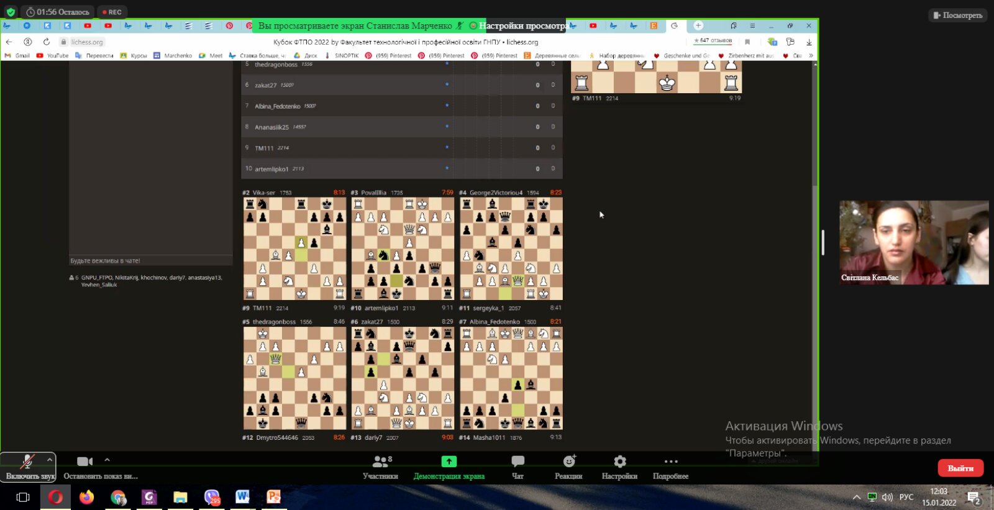Open the Participants panel (Участники)
The height and width of the screenshot is (510, 994).
(x=380, y=467)
